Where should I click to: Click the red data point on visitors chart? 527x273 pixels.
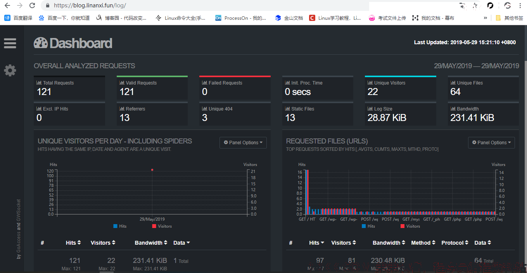pyautogui.click(x=152, y=170)
